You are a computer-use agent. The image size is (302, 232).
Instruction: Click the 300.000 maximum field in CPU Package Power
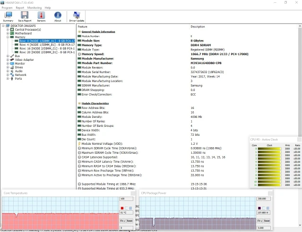[264, 199]
